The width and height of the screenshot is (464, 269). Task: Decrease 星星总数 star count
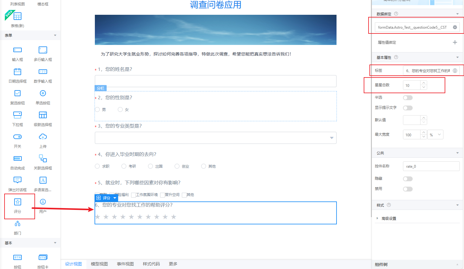pyautogui.click(x=424, y=87)
